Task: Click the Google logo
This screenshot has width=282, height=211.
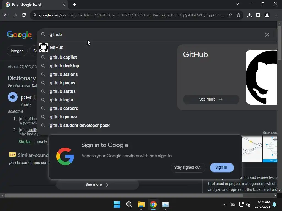Action: [x=19, y=35]
